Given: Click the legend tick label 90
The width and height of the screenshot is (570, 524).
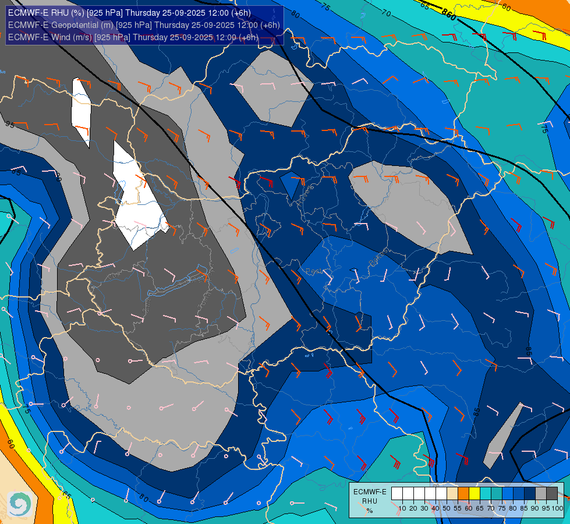Looking at the screenshot, I should coord(534,508).
